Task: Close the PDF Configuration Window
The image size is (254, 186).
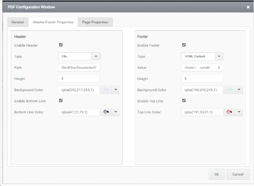Action: (248, 7)
